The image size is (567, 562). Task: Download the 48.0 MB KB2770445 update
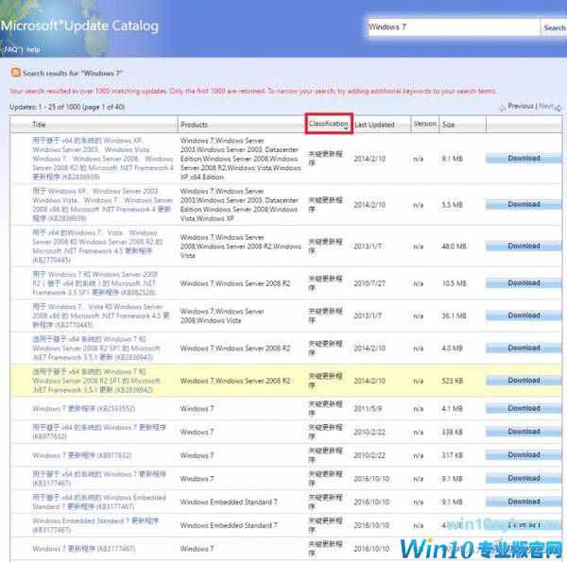[x=524, y=246]
